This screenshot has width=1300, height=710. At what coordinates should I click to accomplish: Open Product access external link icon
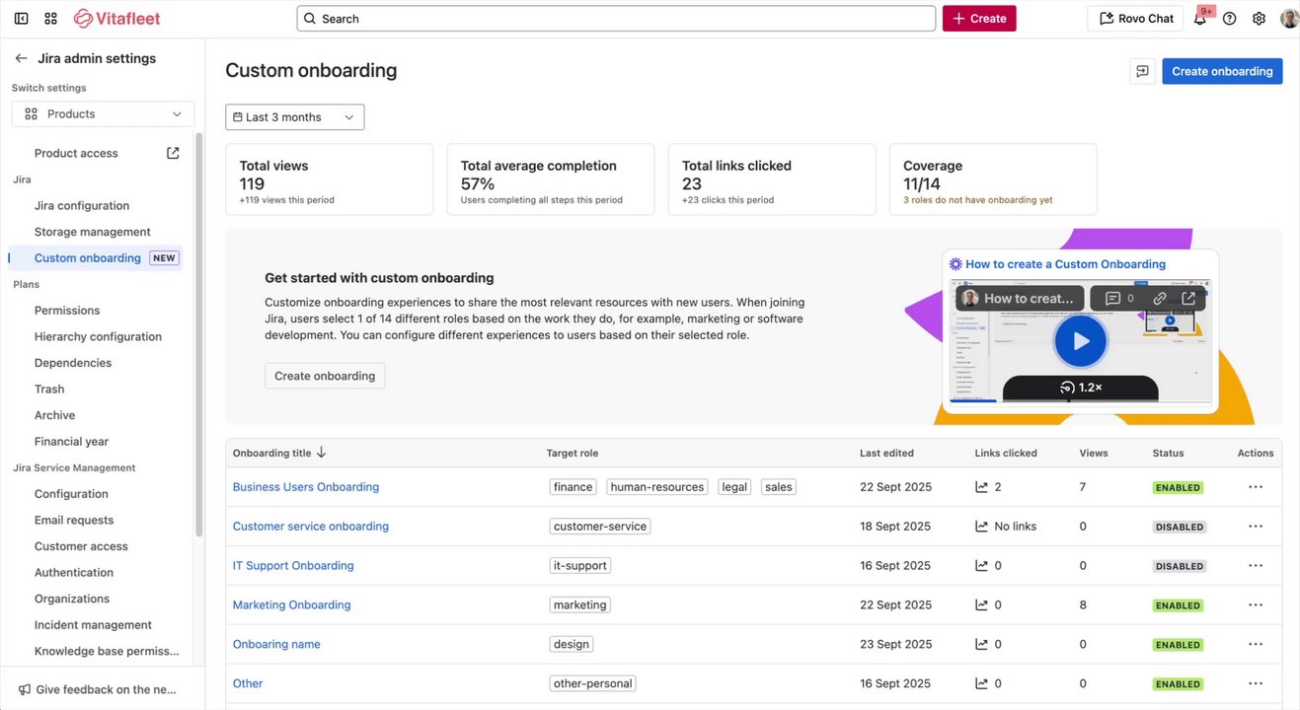pos(173,153)
